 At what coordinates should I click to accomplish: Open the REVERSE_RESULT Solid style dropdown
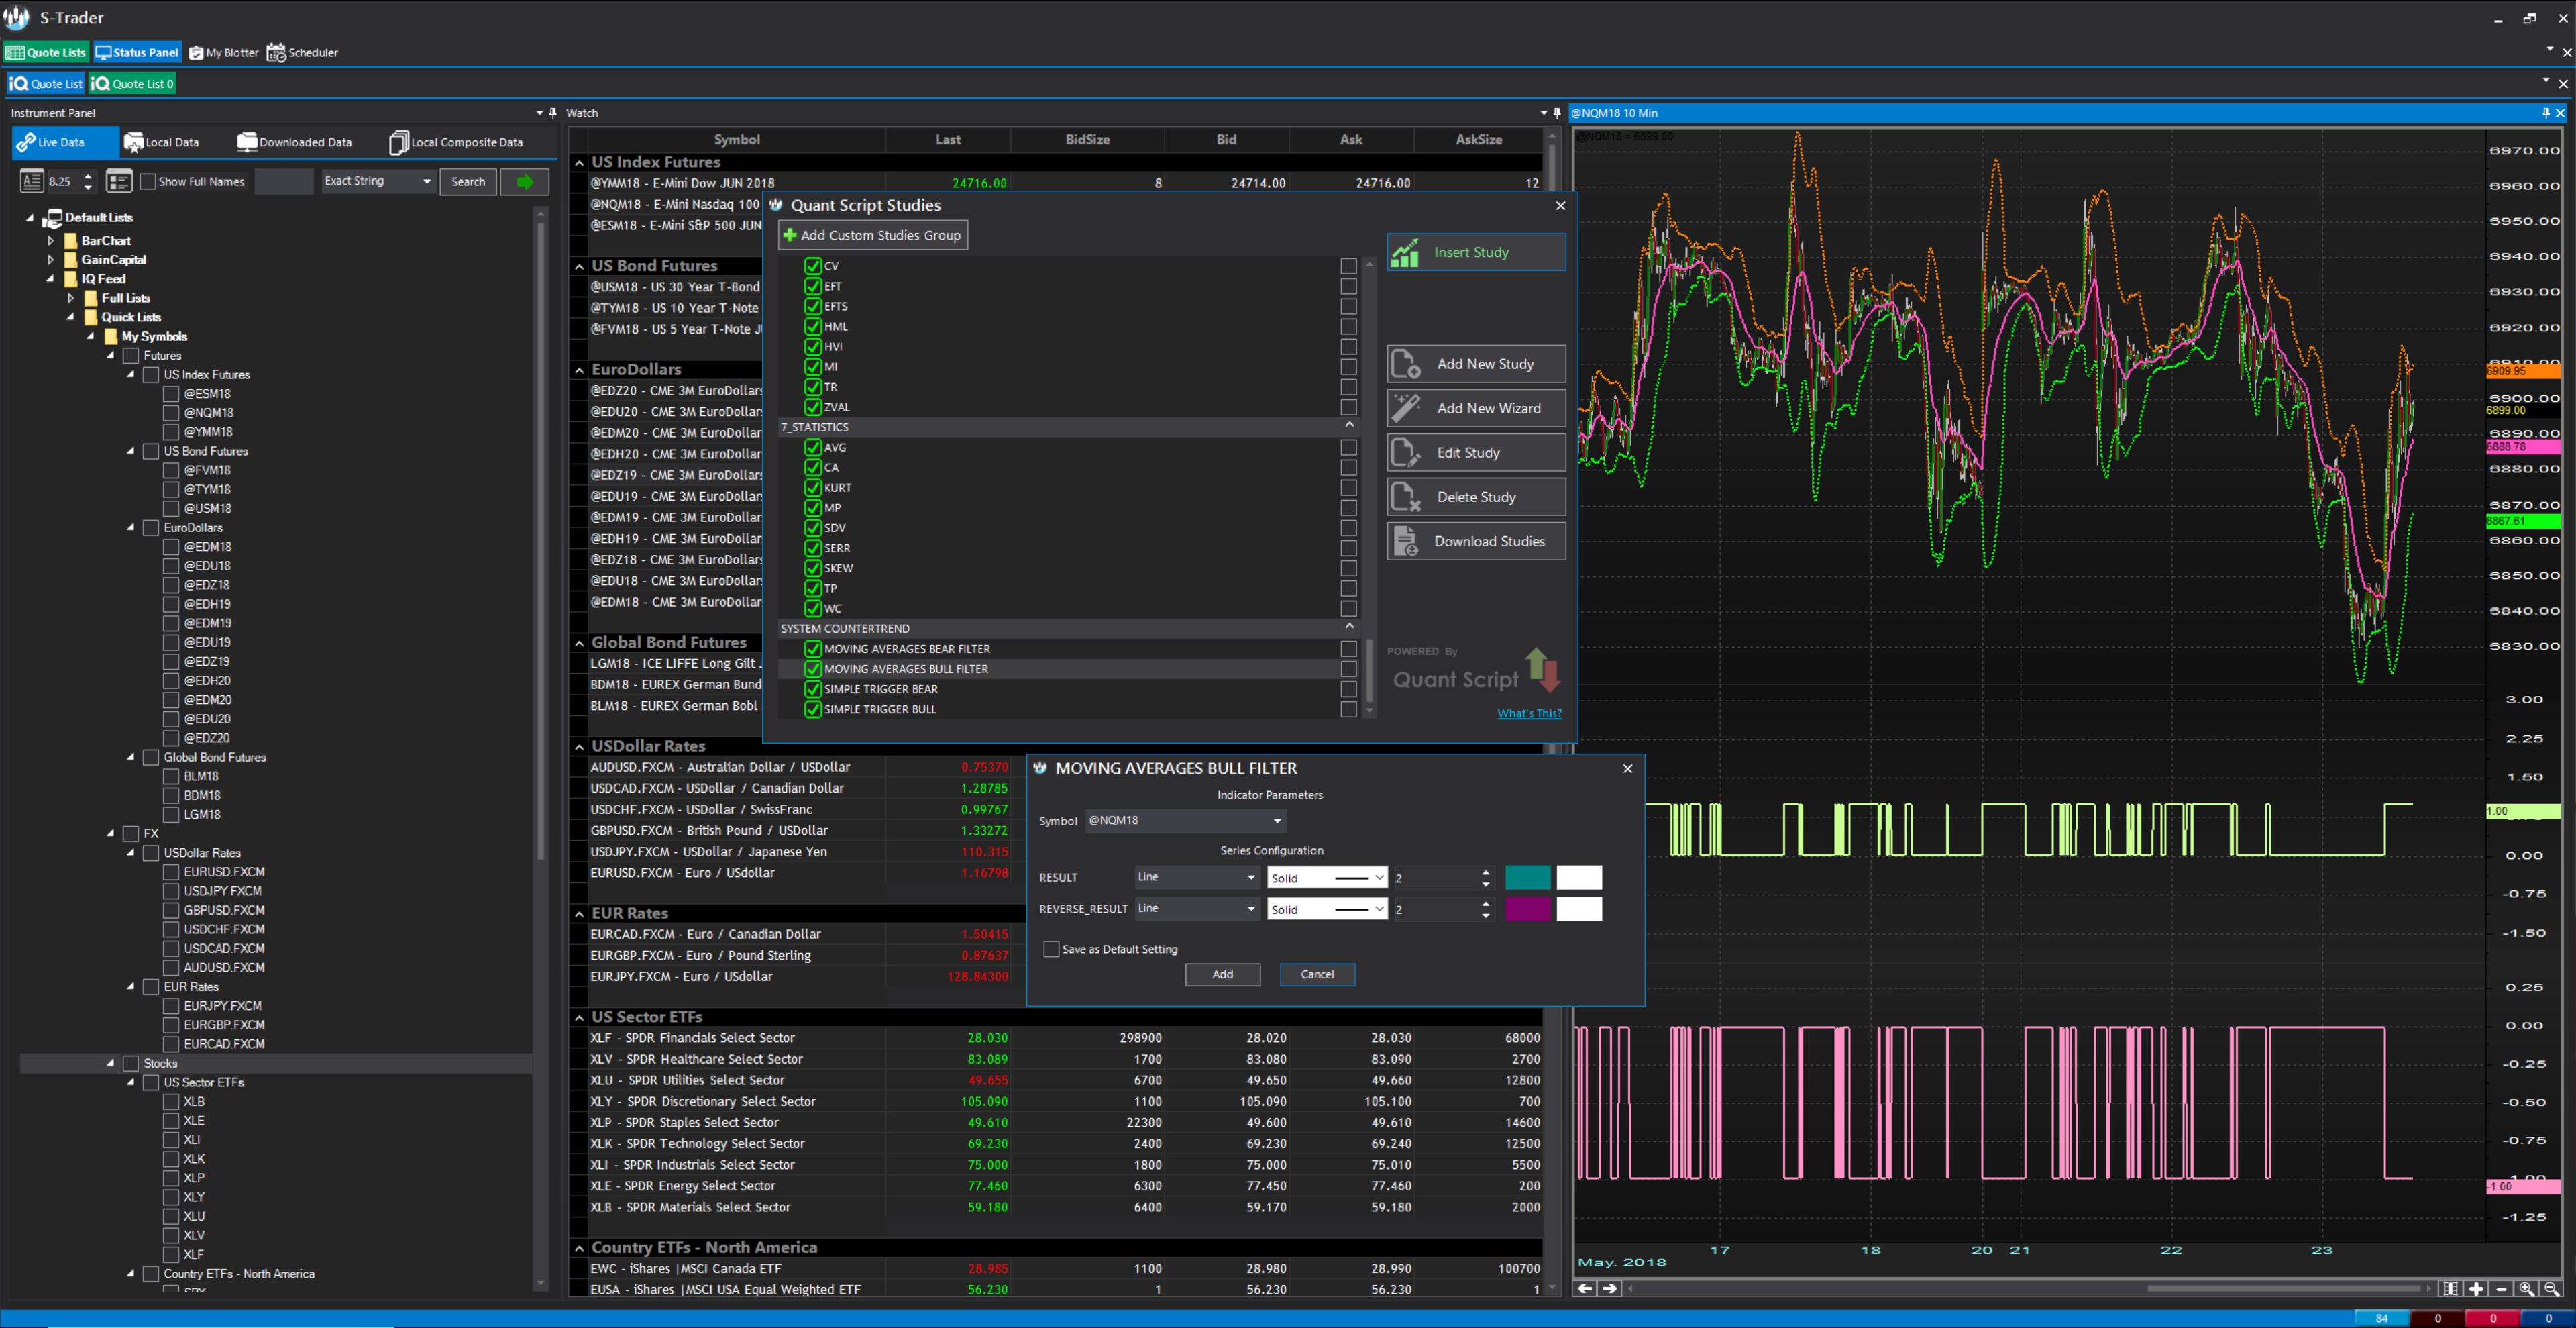click(x=1327, y=909)
